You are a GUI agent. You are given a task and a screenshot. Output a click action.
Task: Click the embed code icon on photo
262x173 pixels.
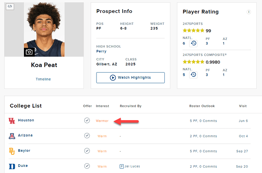pyautogui.click(x=10, y=6)
